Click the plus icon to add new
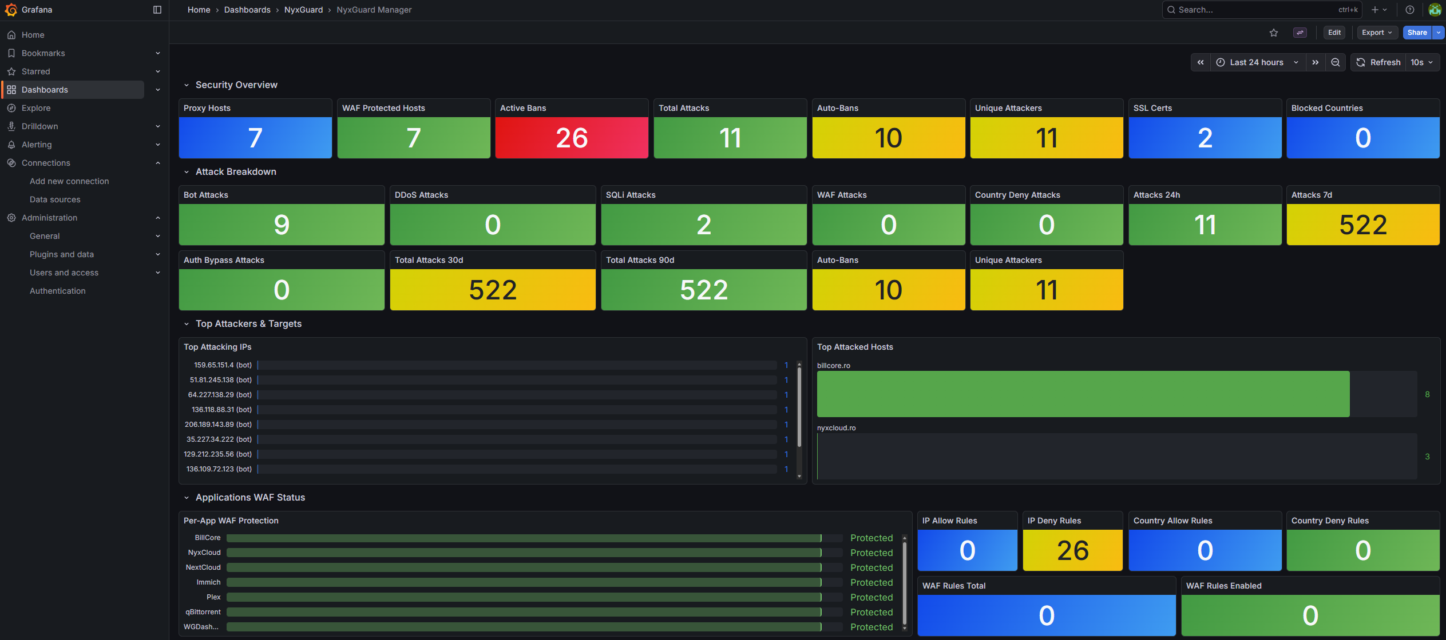1446x640 pixels. pyautogui.click(x=1375, y=10)
